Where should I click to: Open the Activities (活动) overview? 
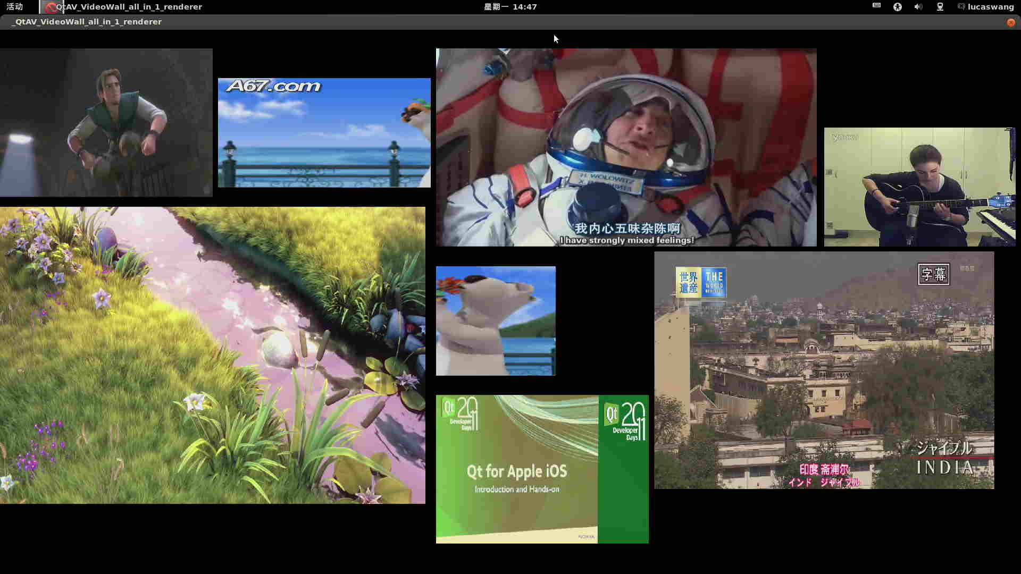click(15, 7)
